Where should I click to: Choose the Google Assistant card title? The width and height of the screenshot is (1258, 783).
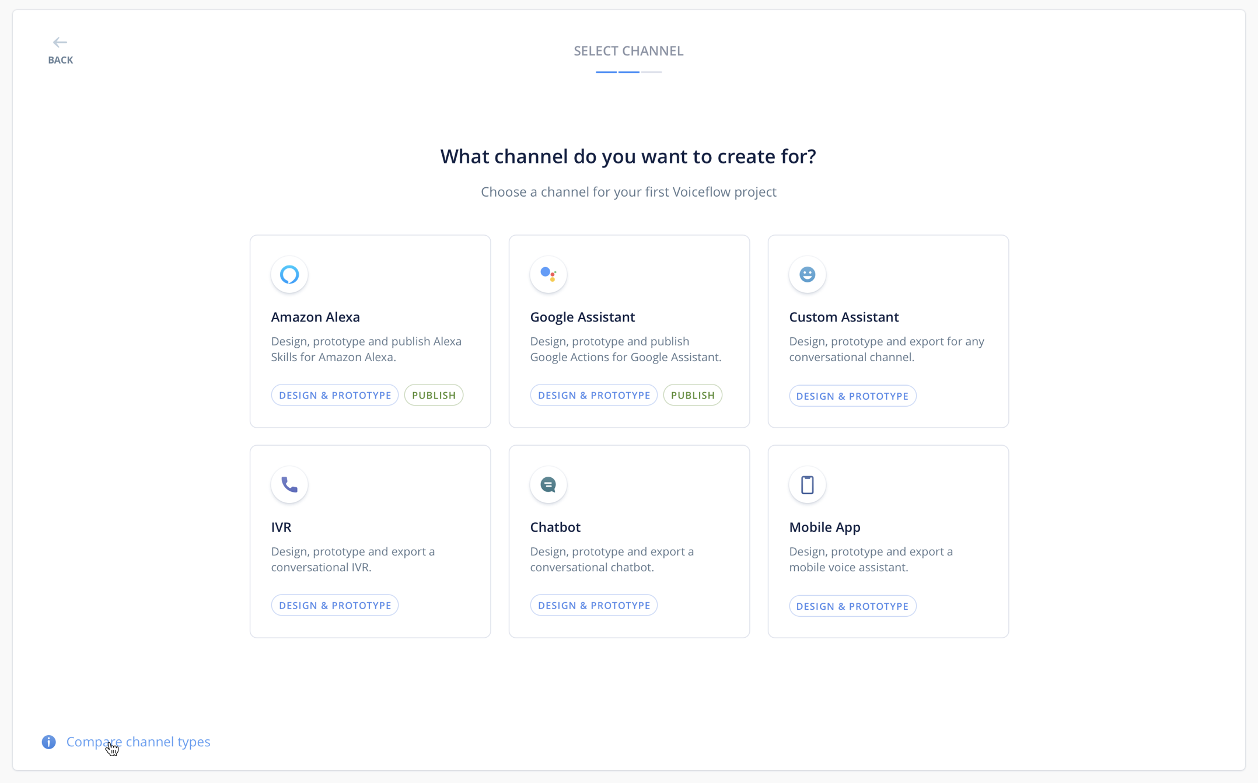pyautogui.click(x=582, y=317)
